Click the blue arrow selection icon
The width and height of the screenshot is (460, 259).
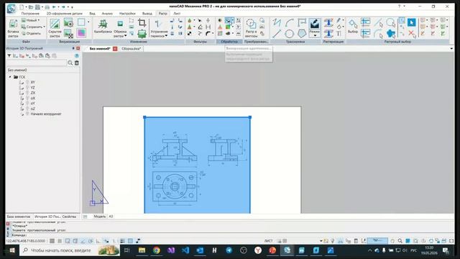coord(412,22)
